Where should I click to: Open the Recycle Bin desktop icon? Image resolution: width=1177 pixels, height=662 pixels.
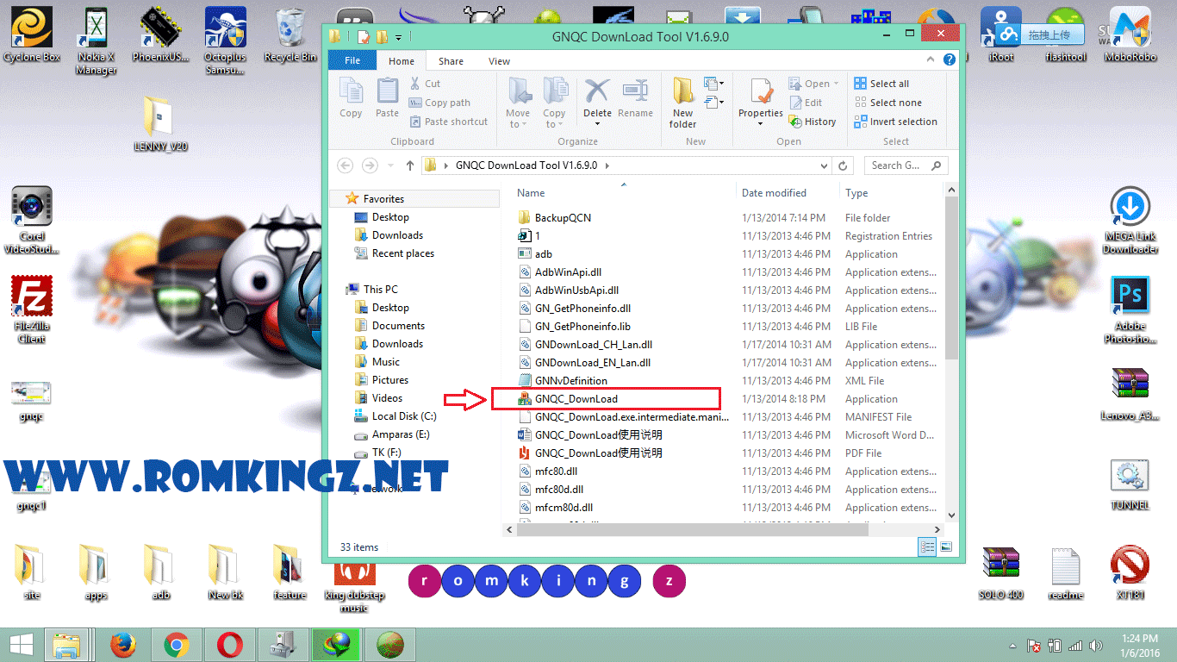(x=290, y=34)
